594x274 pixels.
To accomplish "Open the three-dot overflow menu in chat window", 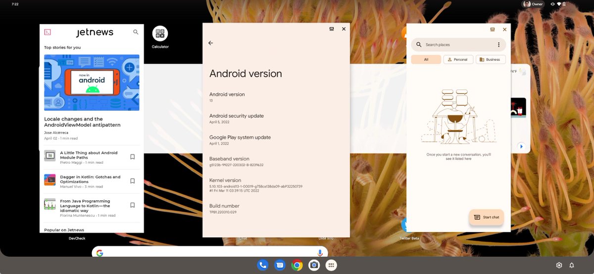I will pos(498,45).
